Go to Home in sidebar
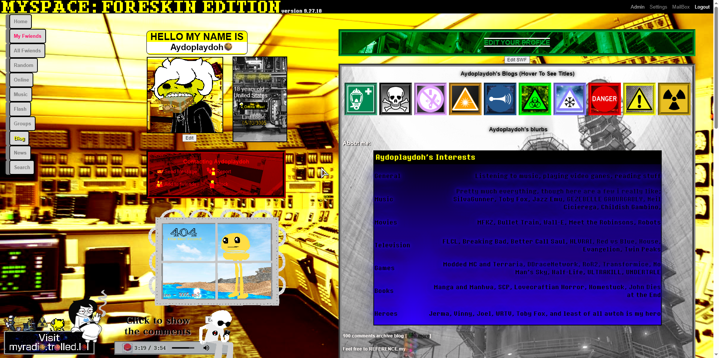Viewport: 719px width, 358px height. 21,21
